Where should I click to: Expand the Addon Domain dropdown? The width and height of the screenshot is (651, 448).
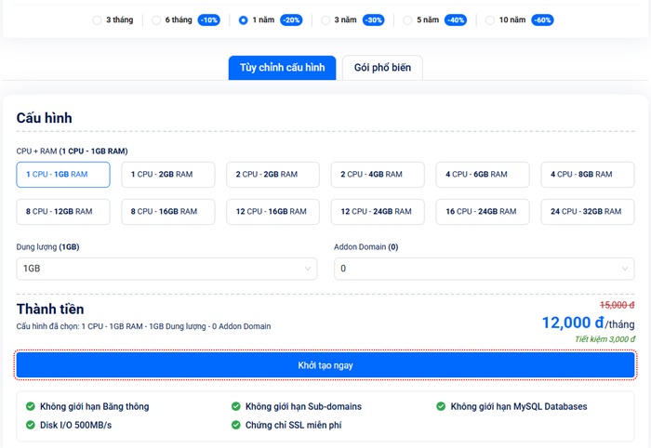pos(484,269)
